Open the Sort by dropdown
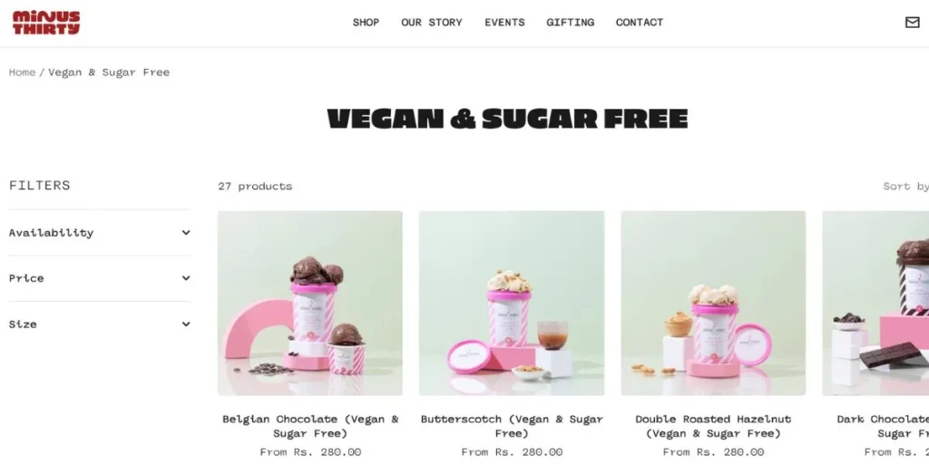Image resolution: width=929 pixels, height=464 pixels. [905, 186]
